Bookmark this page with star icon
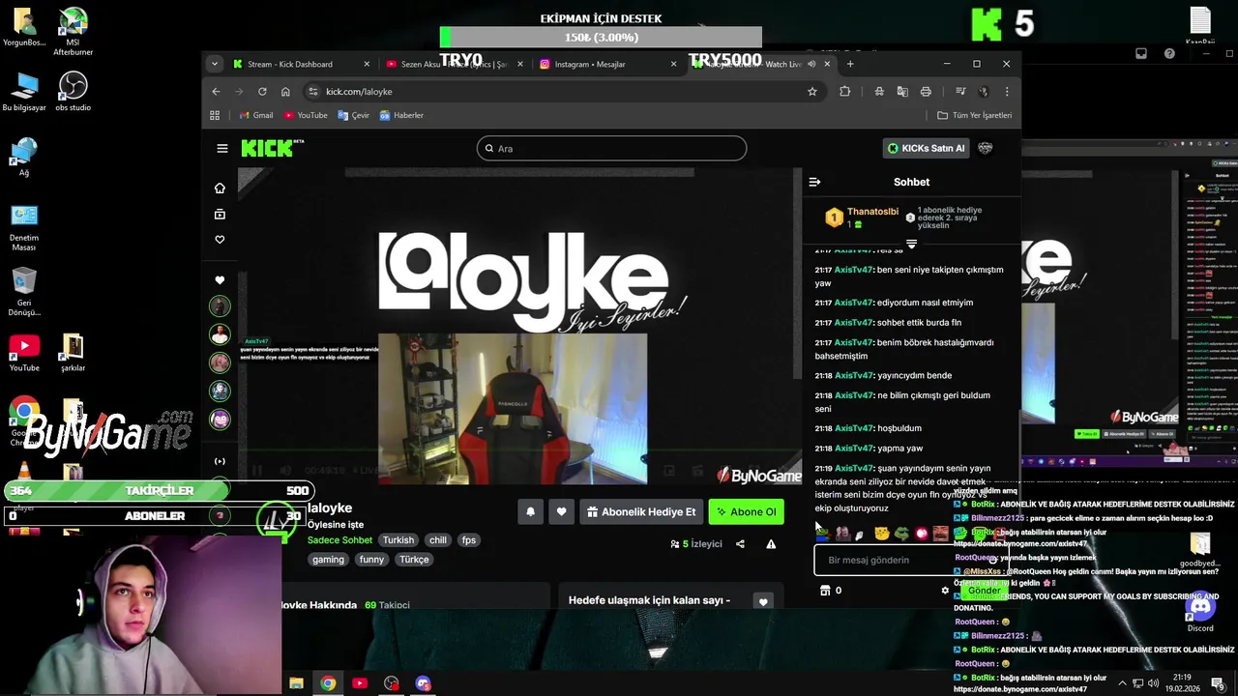The width and height of the screenshot is (1238, 696). pyautogui.click(x=812, y=91)
